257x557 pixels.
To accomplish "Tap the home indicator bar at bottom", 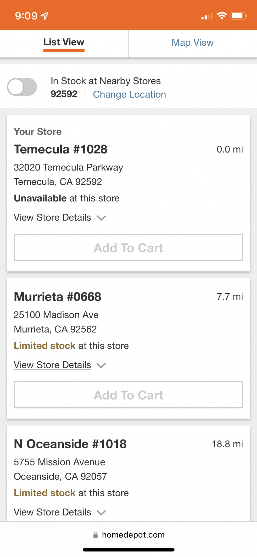I will pos(128,550).
